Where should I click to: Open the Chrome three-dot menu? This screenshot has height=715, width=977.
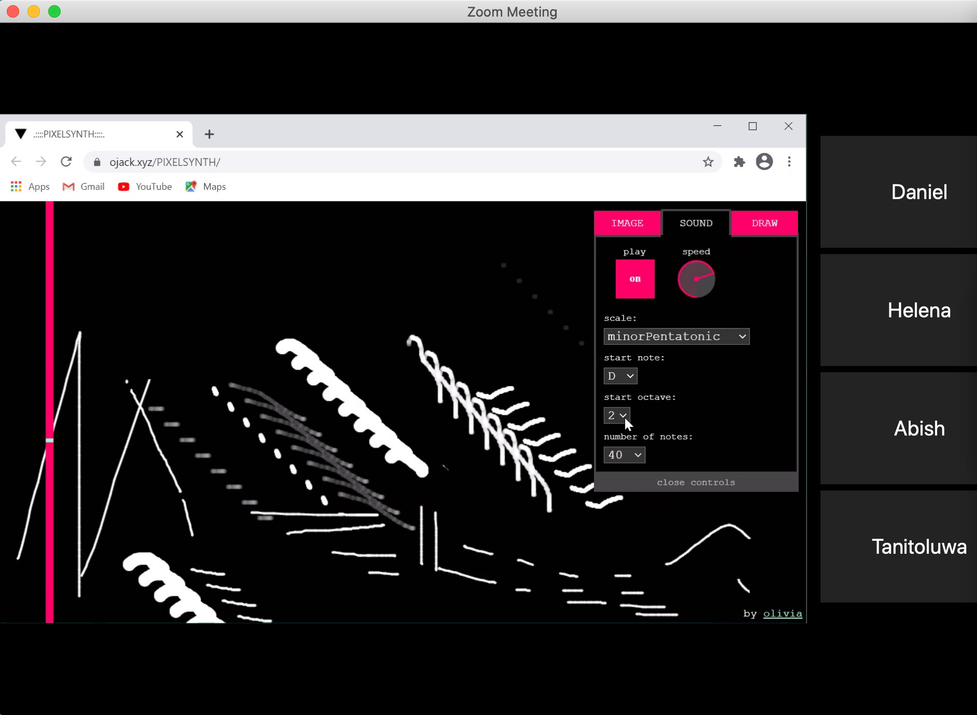789,162
